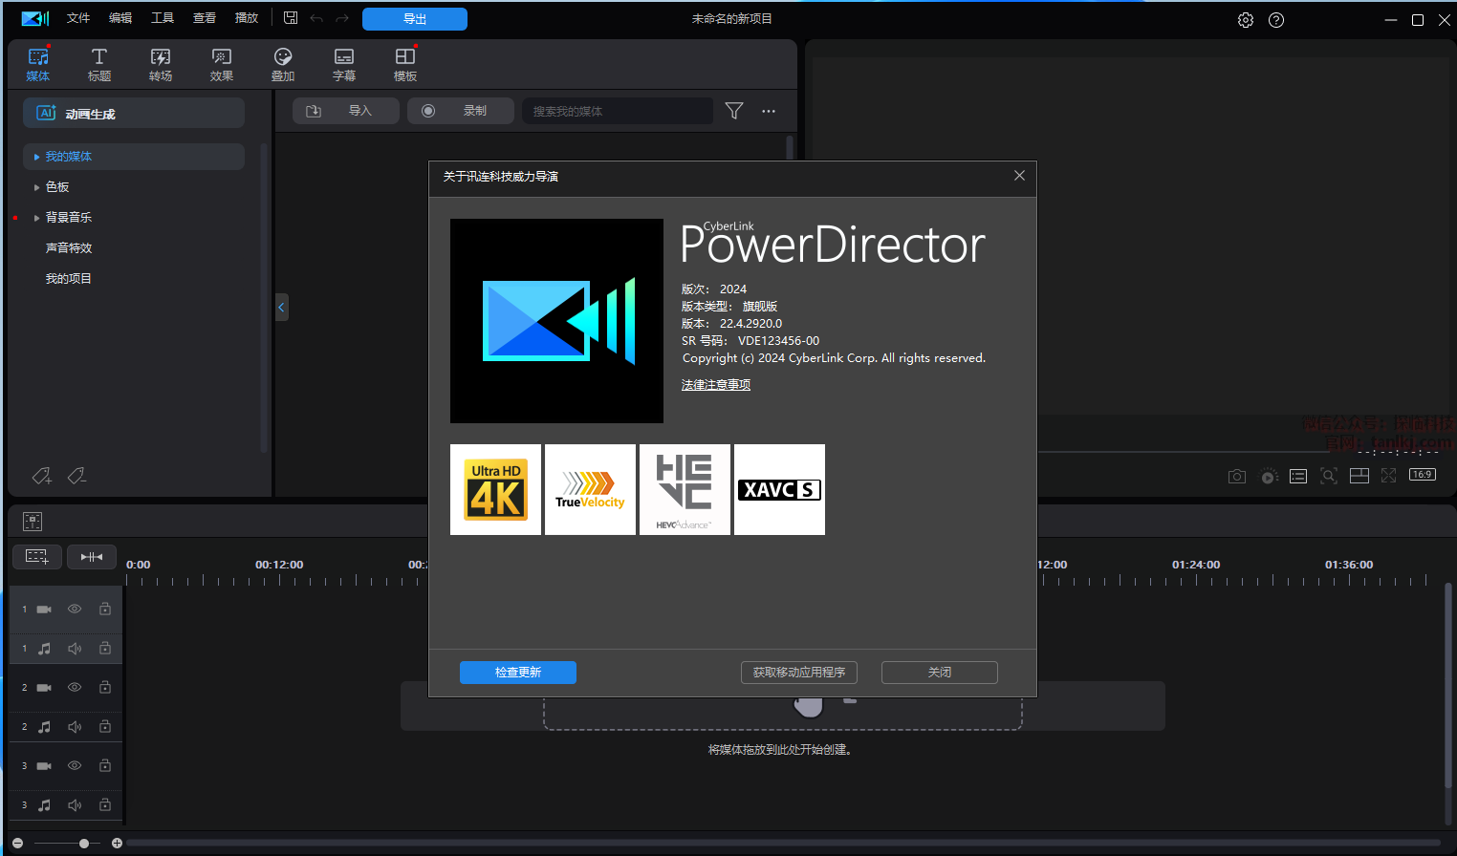Open the Effects room icon
The height and width of the screenshot is (856, 1457).
[x=222, y=64]
